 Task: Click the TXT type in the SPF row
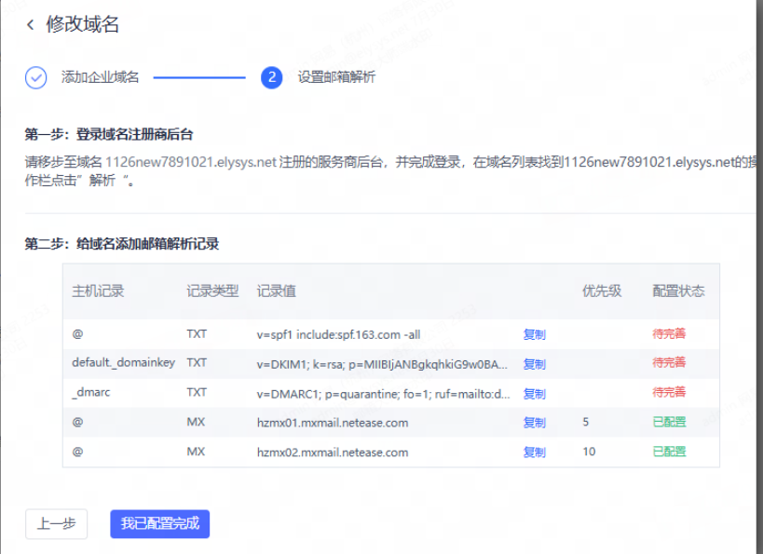pos(197,333)
